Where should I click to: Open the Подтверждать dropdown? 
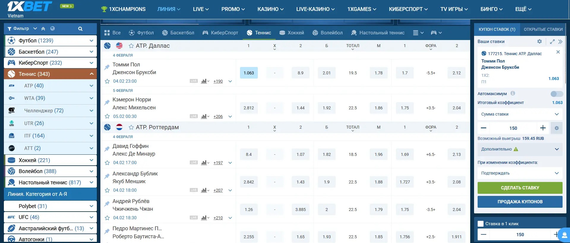click(x=520, y=173)
